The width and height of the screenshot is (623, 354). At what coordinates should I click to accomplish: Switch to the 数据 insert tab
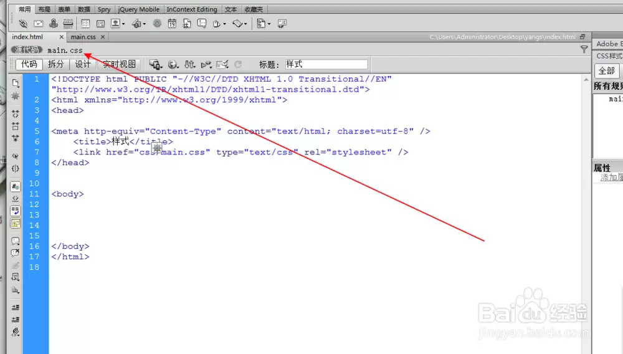84,9
